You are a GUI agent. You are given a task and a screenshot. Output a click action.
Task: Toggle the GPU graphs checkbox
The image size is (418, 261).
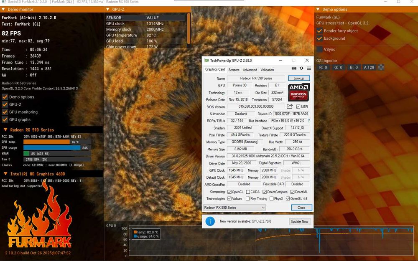(x=5, y=119)
